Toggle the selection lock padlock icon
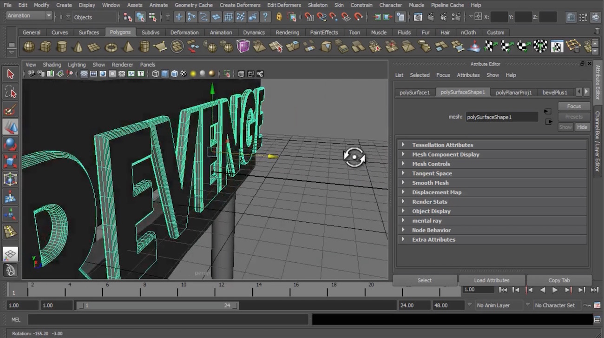The height and width of the screenshot is (338, 604). [x=279, y=17]
